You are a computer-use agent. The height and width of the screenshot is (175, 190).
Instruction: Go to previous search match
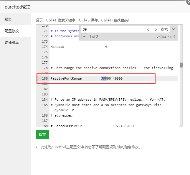(x=148, y=29)
